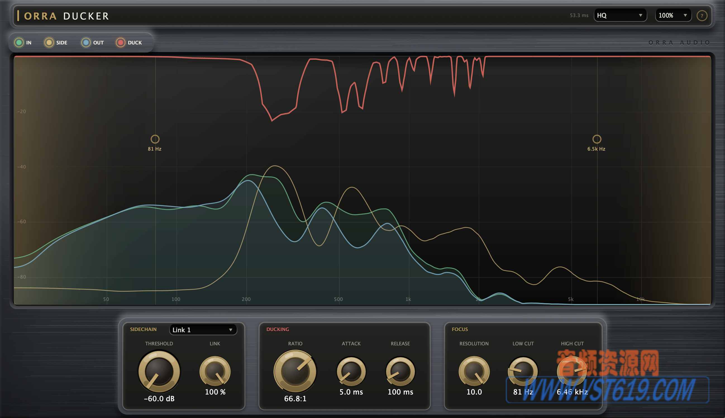The width and height of the screenshot is (725, 418).
Task: Click the 6.46 kHz high cut value
Action: click(x=572, y=392)
